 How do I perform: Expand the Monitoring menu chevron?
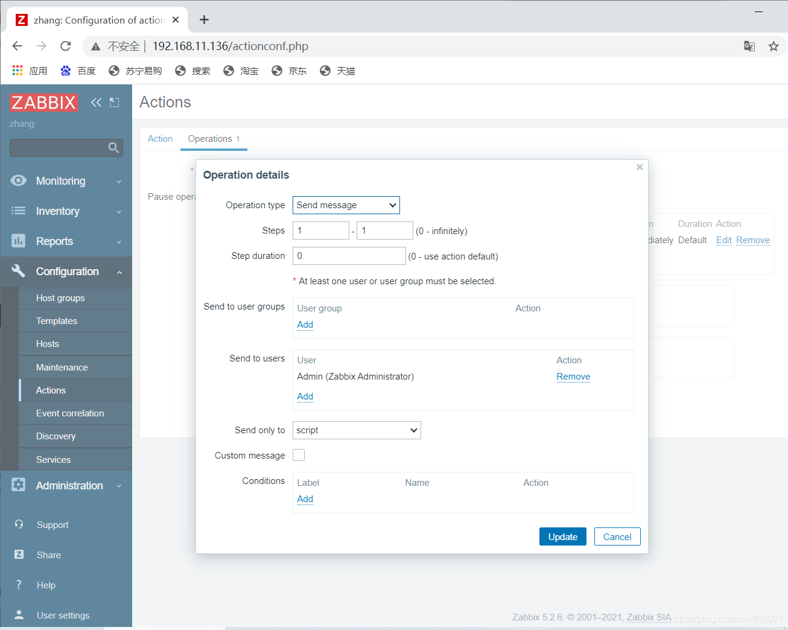(119, 182)
